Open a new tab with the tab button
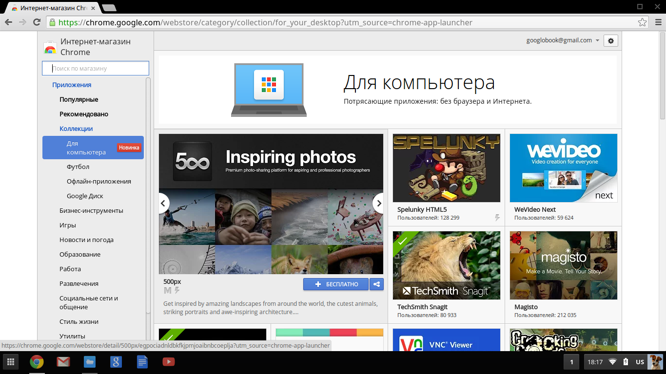Screen dimensions: 666x374 point(109,7)
